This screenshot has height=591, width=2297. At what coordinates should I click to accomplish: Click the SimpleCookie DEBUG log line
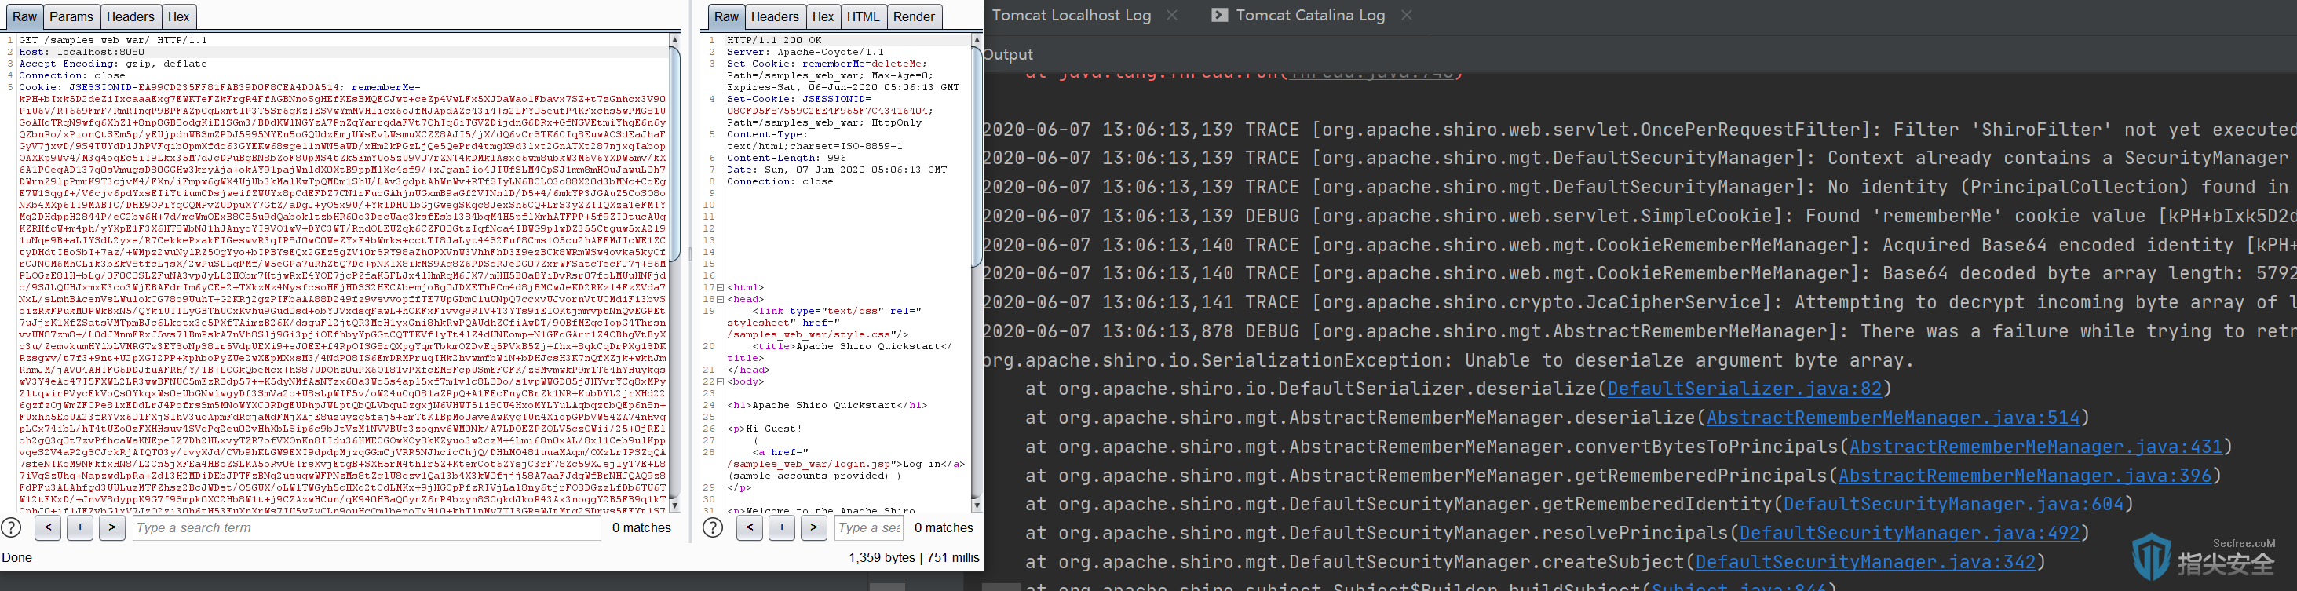coord(1639,216)
